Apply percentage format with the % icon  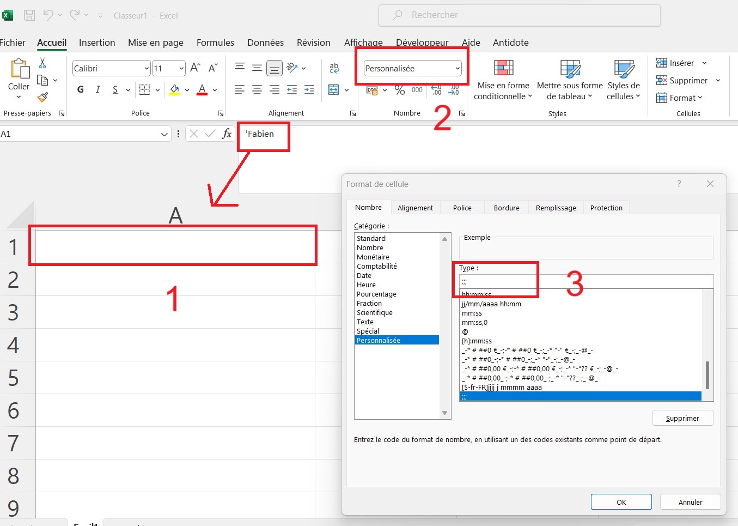coord(399,90)
